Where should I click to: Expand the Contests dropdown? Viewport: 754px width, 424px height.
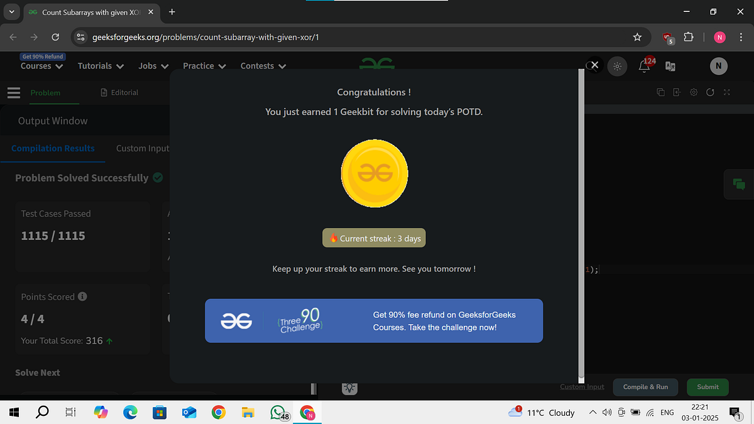pos(263,65)
